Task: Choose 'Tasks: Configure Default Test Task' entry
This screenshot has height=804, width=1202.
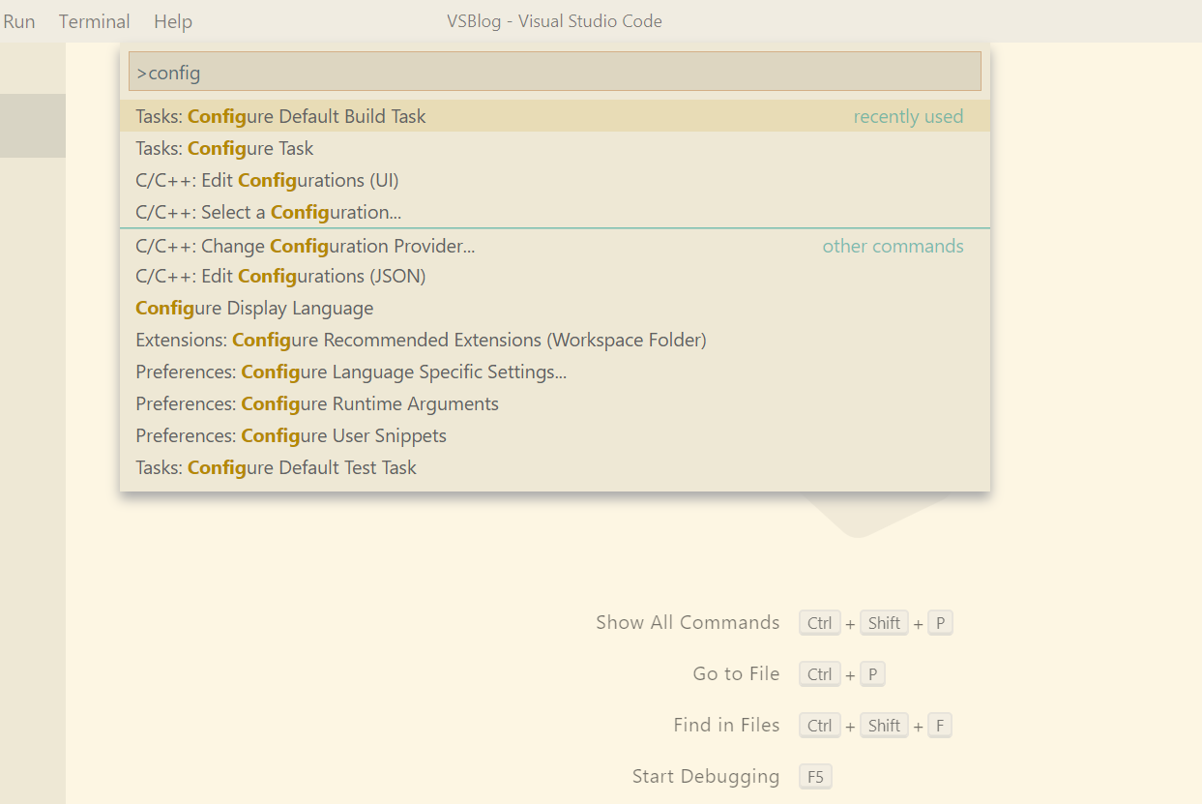Action: [276, 467]
